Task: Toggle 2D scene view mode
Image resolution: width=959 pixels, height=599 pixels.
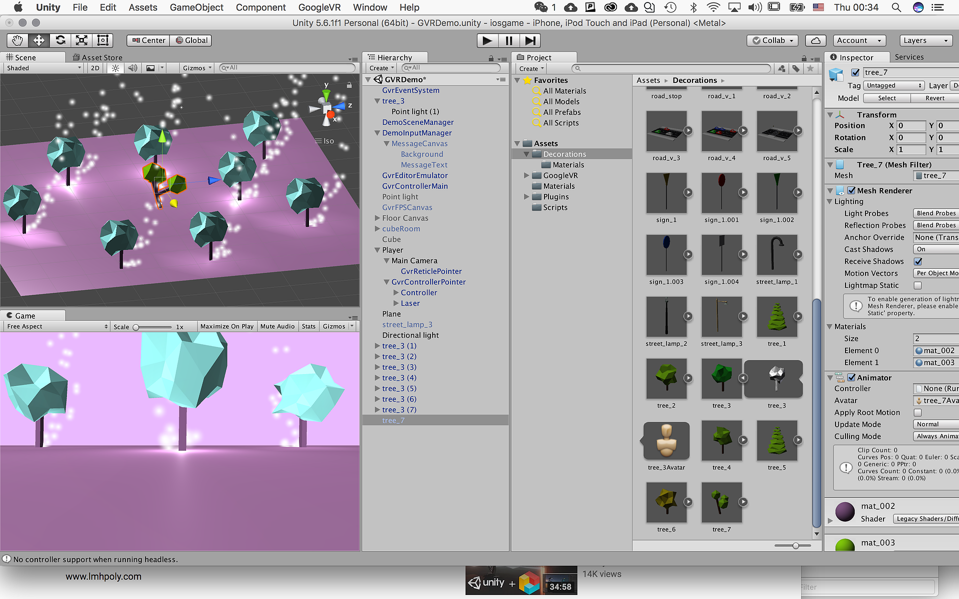Action: point(95,68)
